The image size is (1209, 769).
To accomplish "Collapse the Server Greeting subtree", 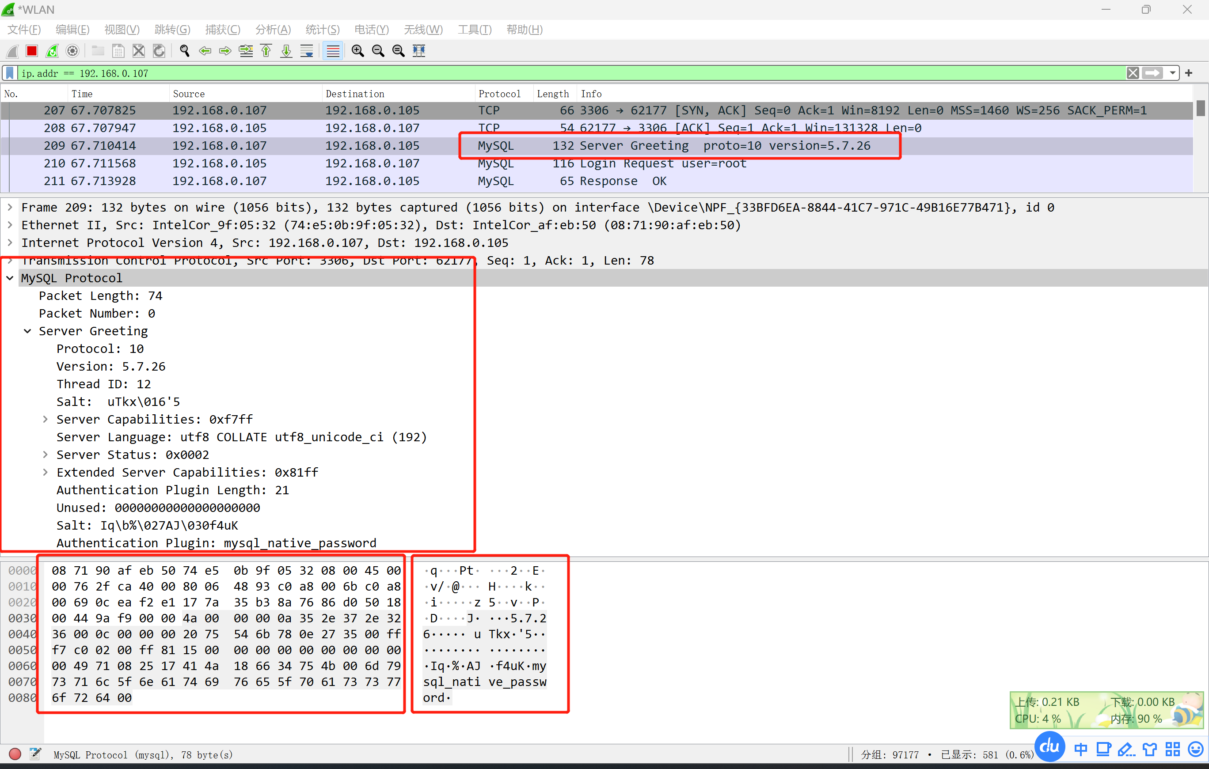I will click(27, 331).
